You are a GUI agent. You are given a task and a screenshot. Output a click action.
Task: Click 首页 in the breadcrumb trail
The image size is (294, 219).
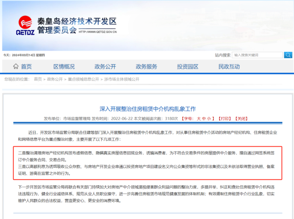click(38, 79)
